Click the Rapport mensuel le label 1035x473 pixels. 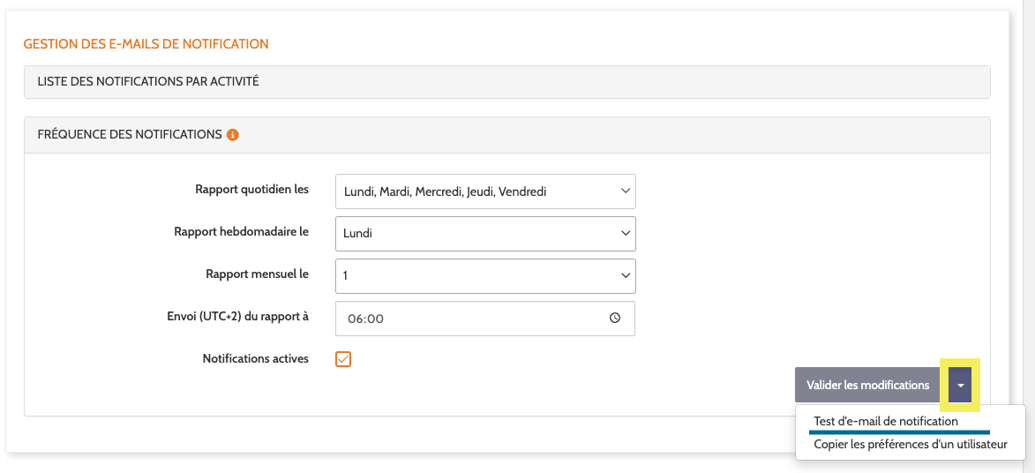258,274
